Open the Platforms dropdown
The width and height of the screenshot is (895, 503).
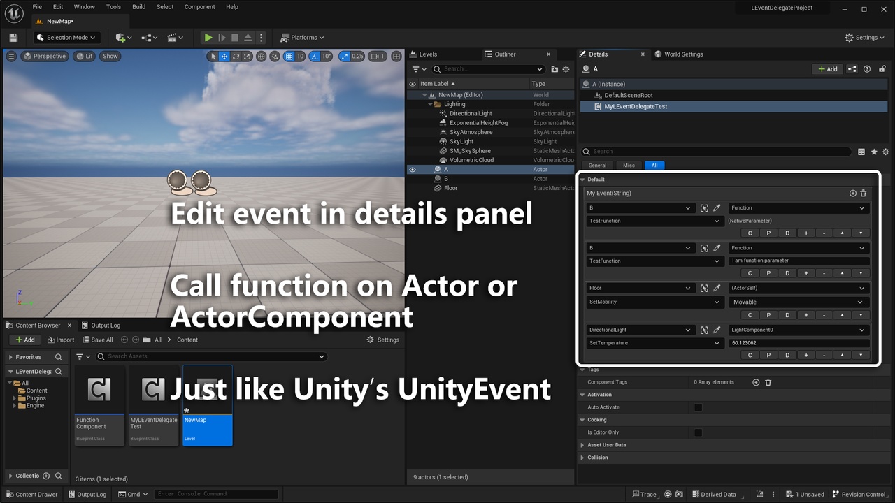click(x=303, y=38)
